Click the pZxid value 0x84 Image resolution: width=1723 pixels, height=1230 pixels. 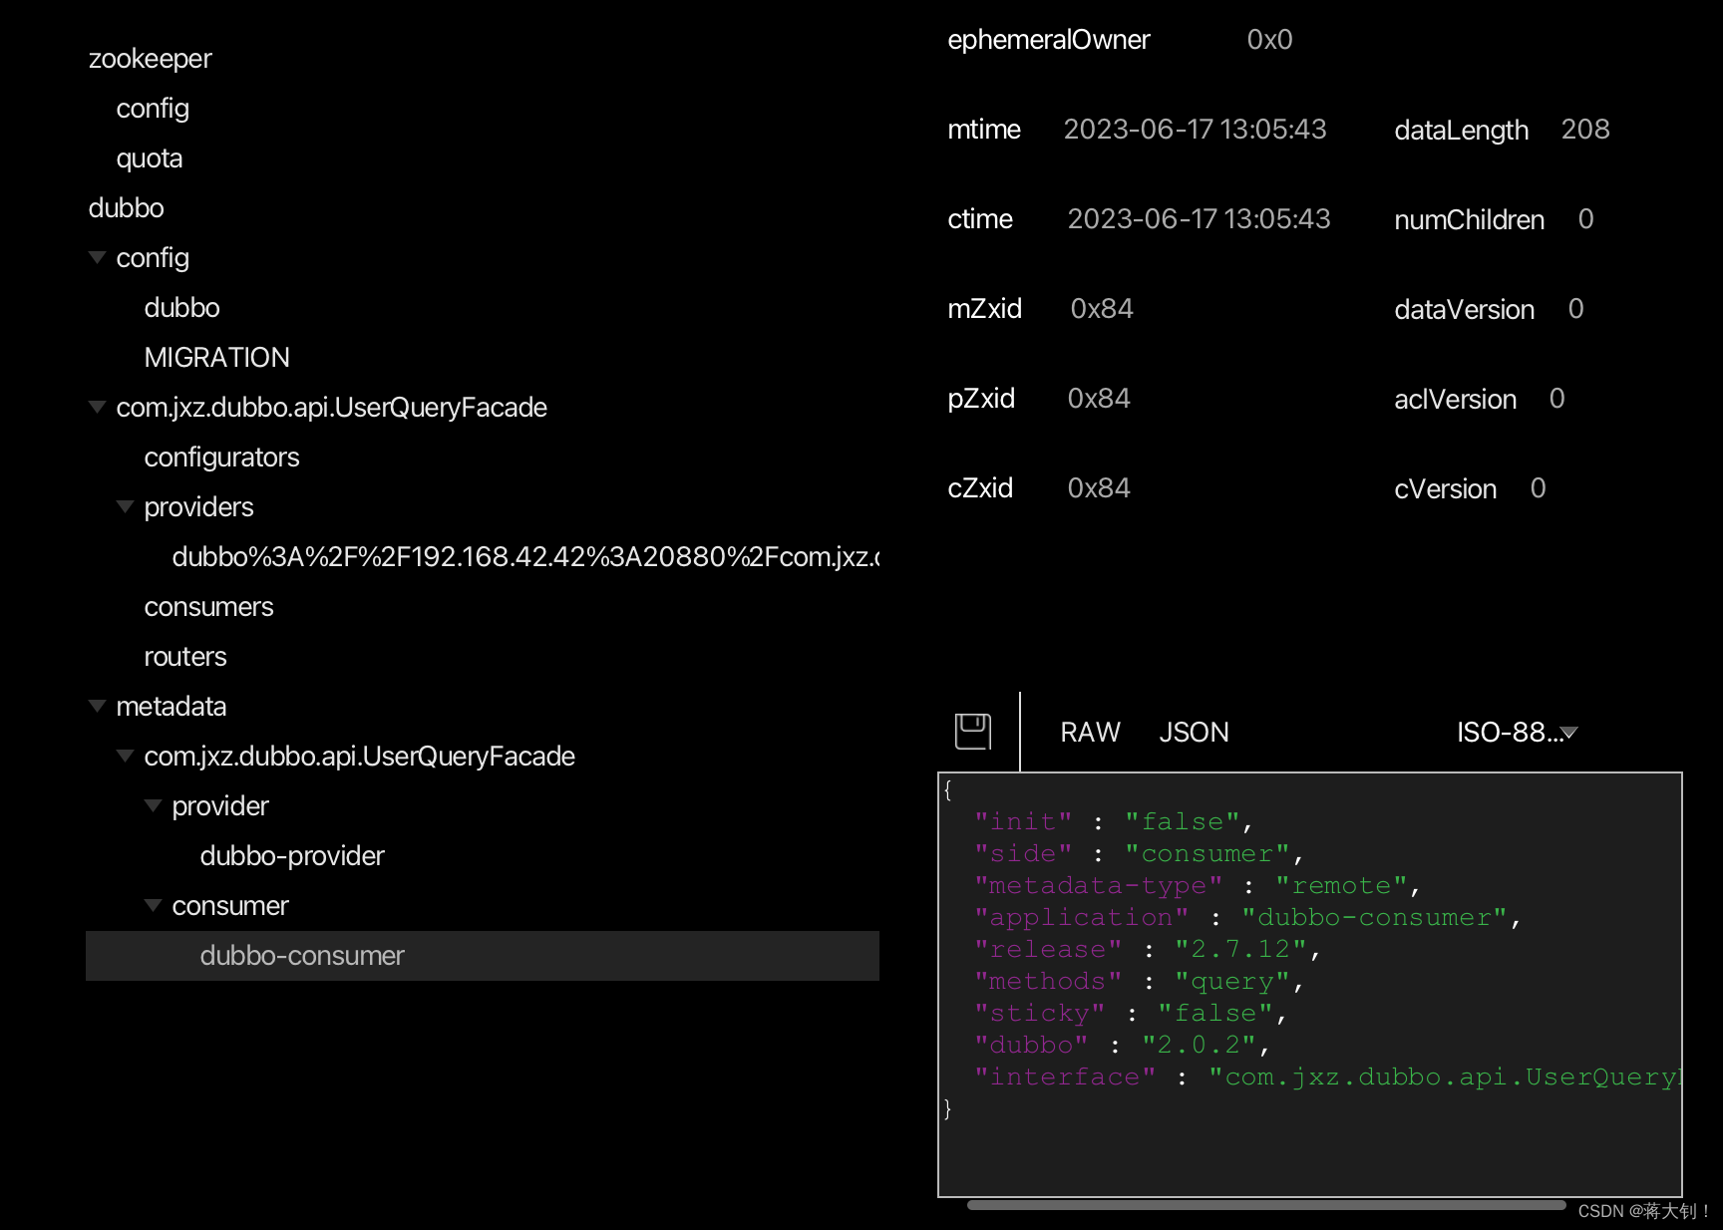pyautogui.click(x=1099, y=399)
